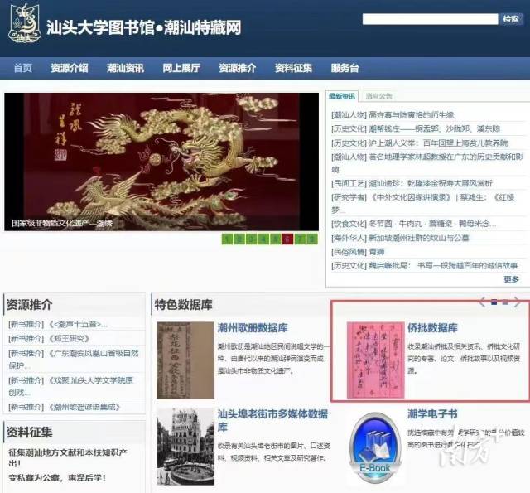The width and height of the screenshot is (530, 493).
Task: Select the second dot indicator in 特色数据库 carousel
Action: click(x=505, y=302)
